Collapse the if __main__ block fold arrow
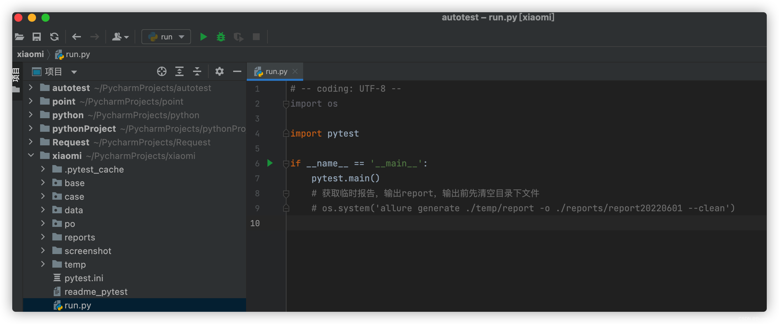The width and height of the screenshot is (779, 324). pyautogui.click(x=285, y=163)
